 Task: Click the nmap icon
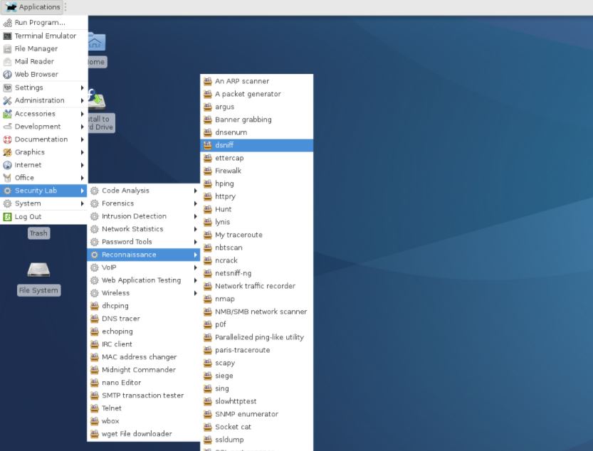coord(208,299)
